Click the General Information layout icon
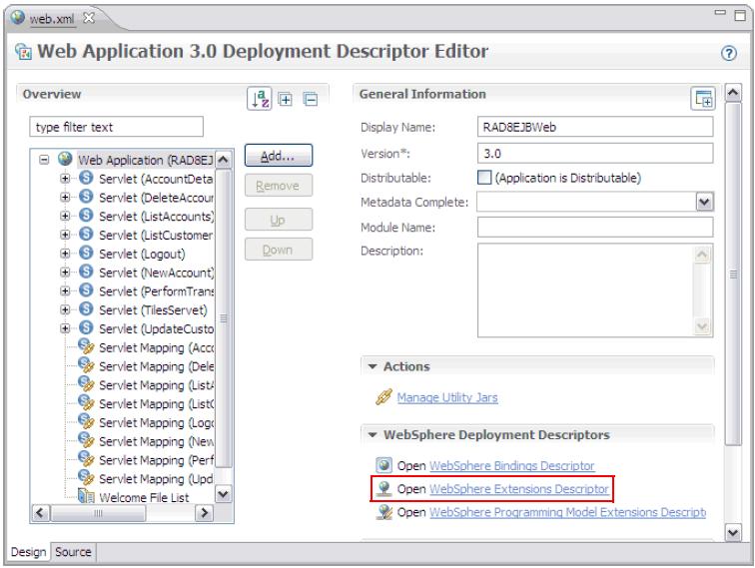This screenshot has height=568, width=755. (x=703, y=99)
